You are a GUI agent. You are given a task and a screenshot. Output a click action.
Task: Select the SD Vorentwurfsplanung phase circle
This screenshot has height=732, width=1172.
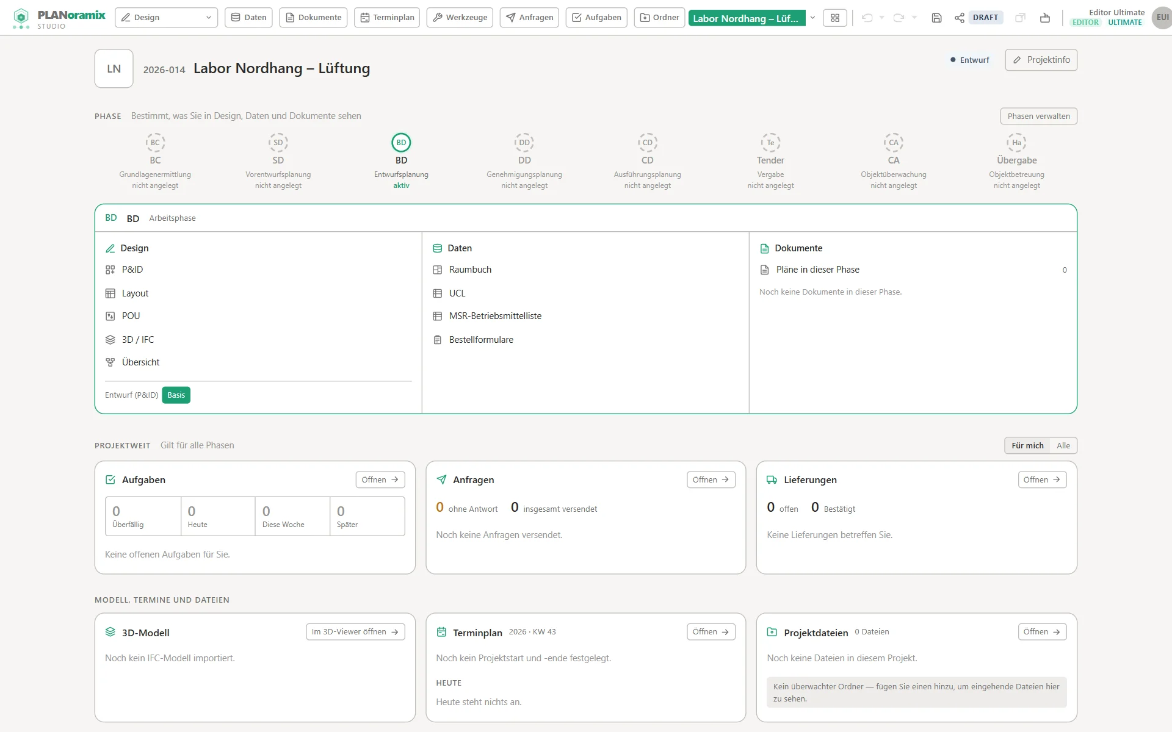(278, 143)
